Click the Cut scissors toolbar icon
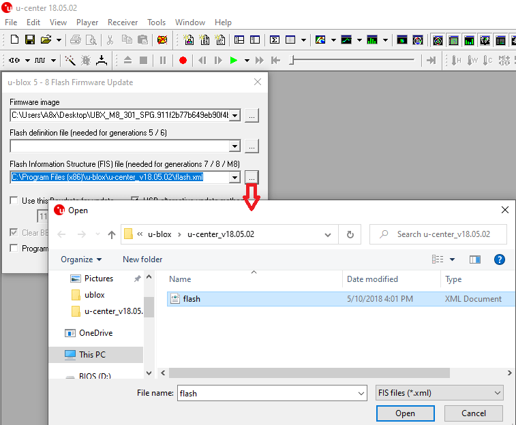Viewport: 516px width, 425px height. pyautogui.click(x=110, y=40)
